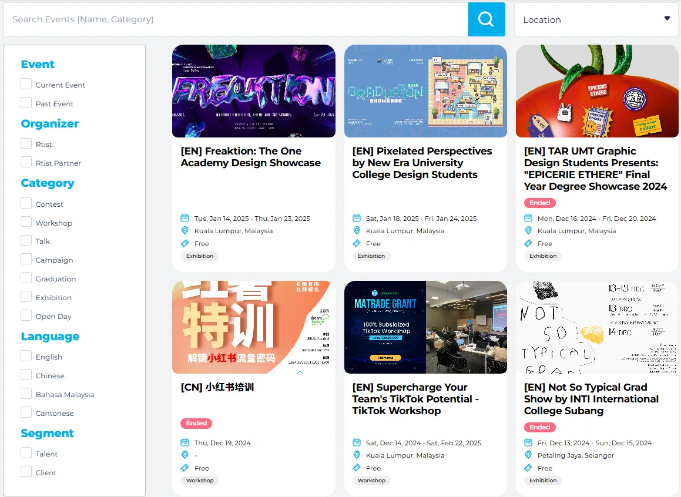Click price tag icon on Pixelated Perspectives card
Screen dimensions: 681x497
coord(357,244)
